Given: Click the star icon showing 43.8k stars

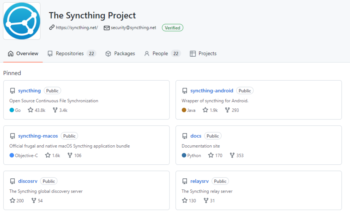Looking at the screenshot, I should (x=30, y=110).
